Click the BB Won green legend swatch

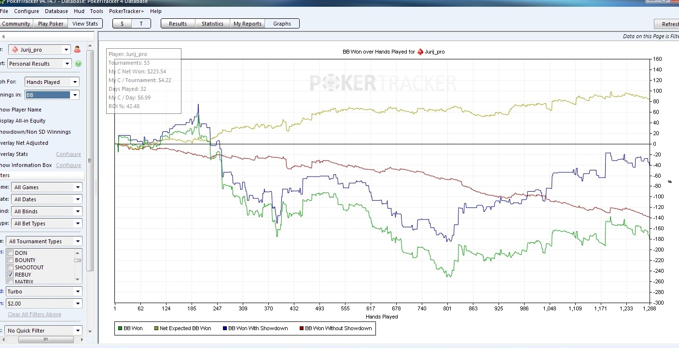pyautogui.click(x=120, y=328)
